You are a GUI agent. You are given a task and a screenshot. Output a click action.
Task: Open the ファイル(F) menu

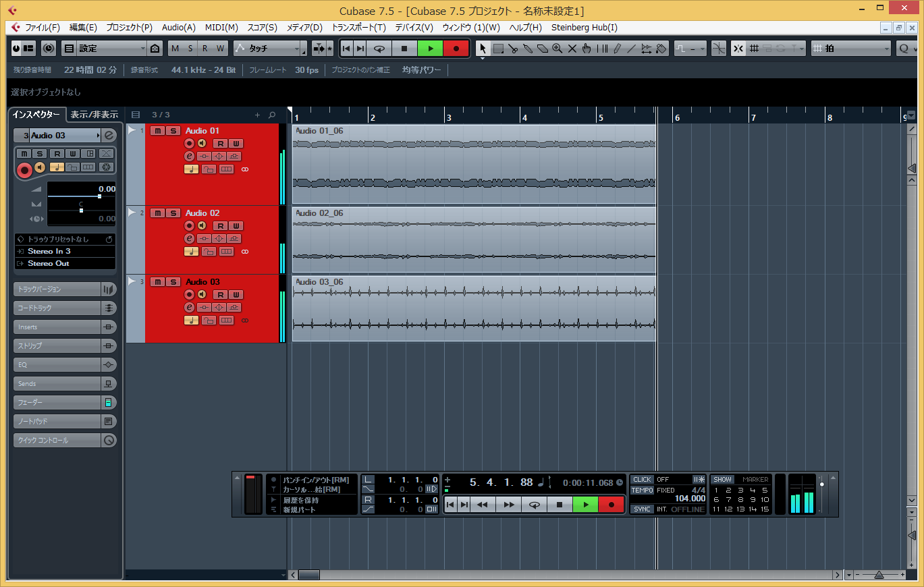click(42, 28)
